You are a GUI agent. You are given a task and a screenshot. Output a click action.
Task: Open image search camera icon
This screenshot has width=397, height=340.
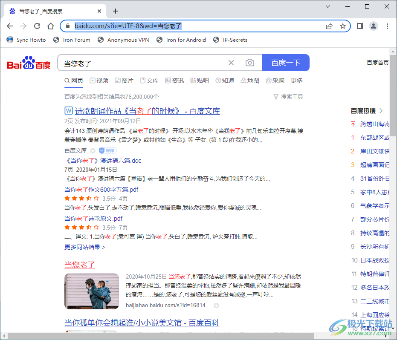point(249,63)
